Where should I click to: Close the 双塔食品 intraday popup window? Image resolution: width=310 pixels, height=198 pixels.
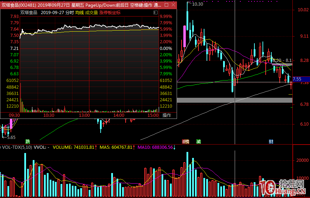click(173, 5)
